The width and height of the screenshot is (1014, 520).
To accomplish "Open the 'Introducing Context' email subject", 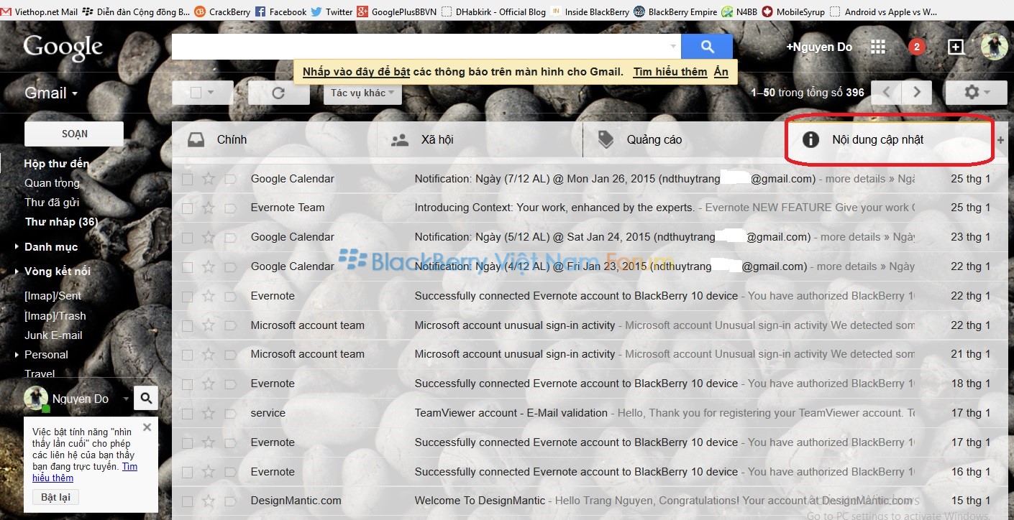I will point(554,208).
